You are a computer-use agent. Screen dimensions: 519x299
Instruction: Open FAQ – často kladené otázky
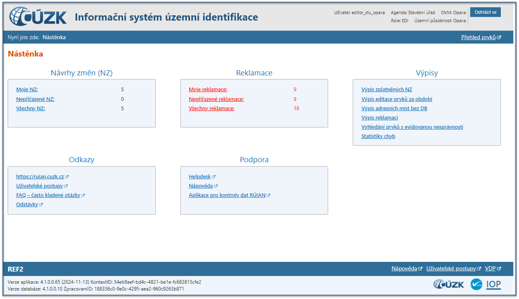coord(48,195)
